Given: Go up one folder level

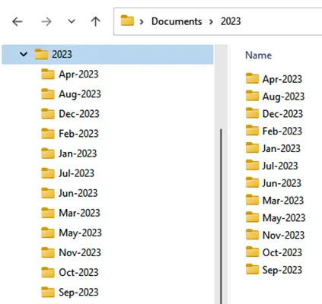Looking at the screenshot, I should [x=95, y=21].
